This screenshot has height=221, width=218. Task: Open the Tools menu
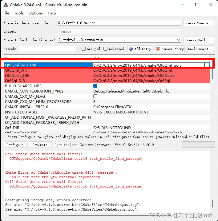tap(19, 13)
